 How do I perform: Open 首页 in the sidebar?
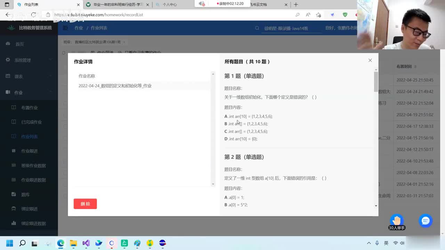click(x=19, y=44)
